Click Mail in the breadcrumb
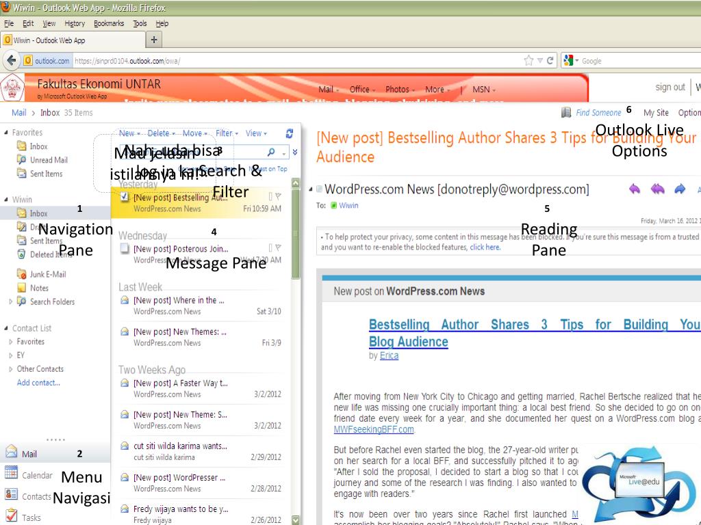 pos(18,113)
